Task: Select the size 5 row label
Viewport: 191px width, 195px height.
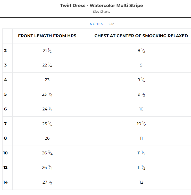Action: tap(5, 94)
